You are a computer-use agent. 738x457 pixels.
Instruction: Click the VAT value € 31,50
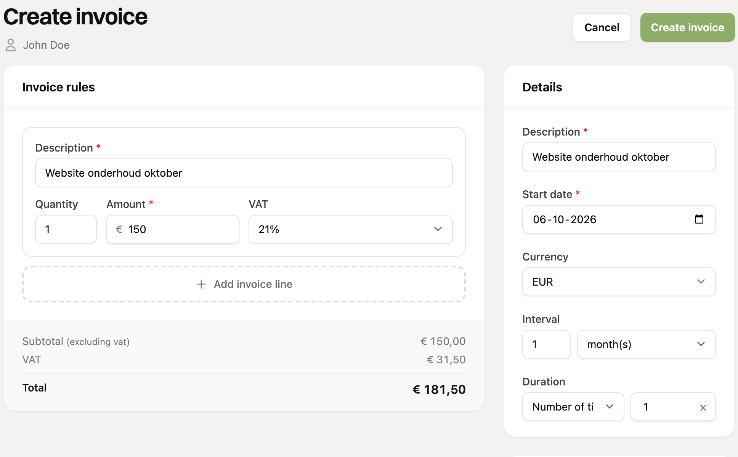pyautogui.click(x=446, y=360)
